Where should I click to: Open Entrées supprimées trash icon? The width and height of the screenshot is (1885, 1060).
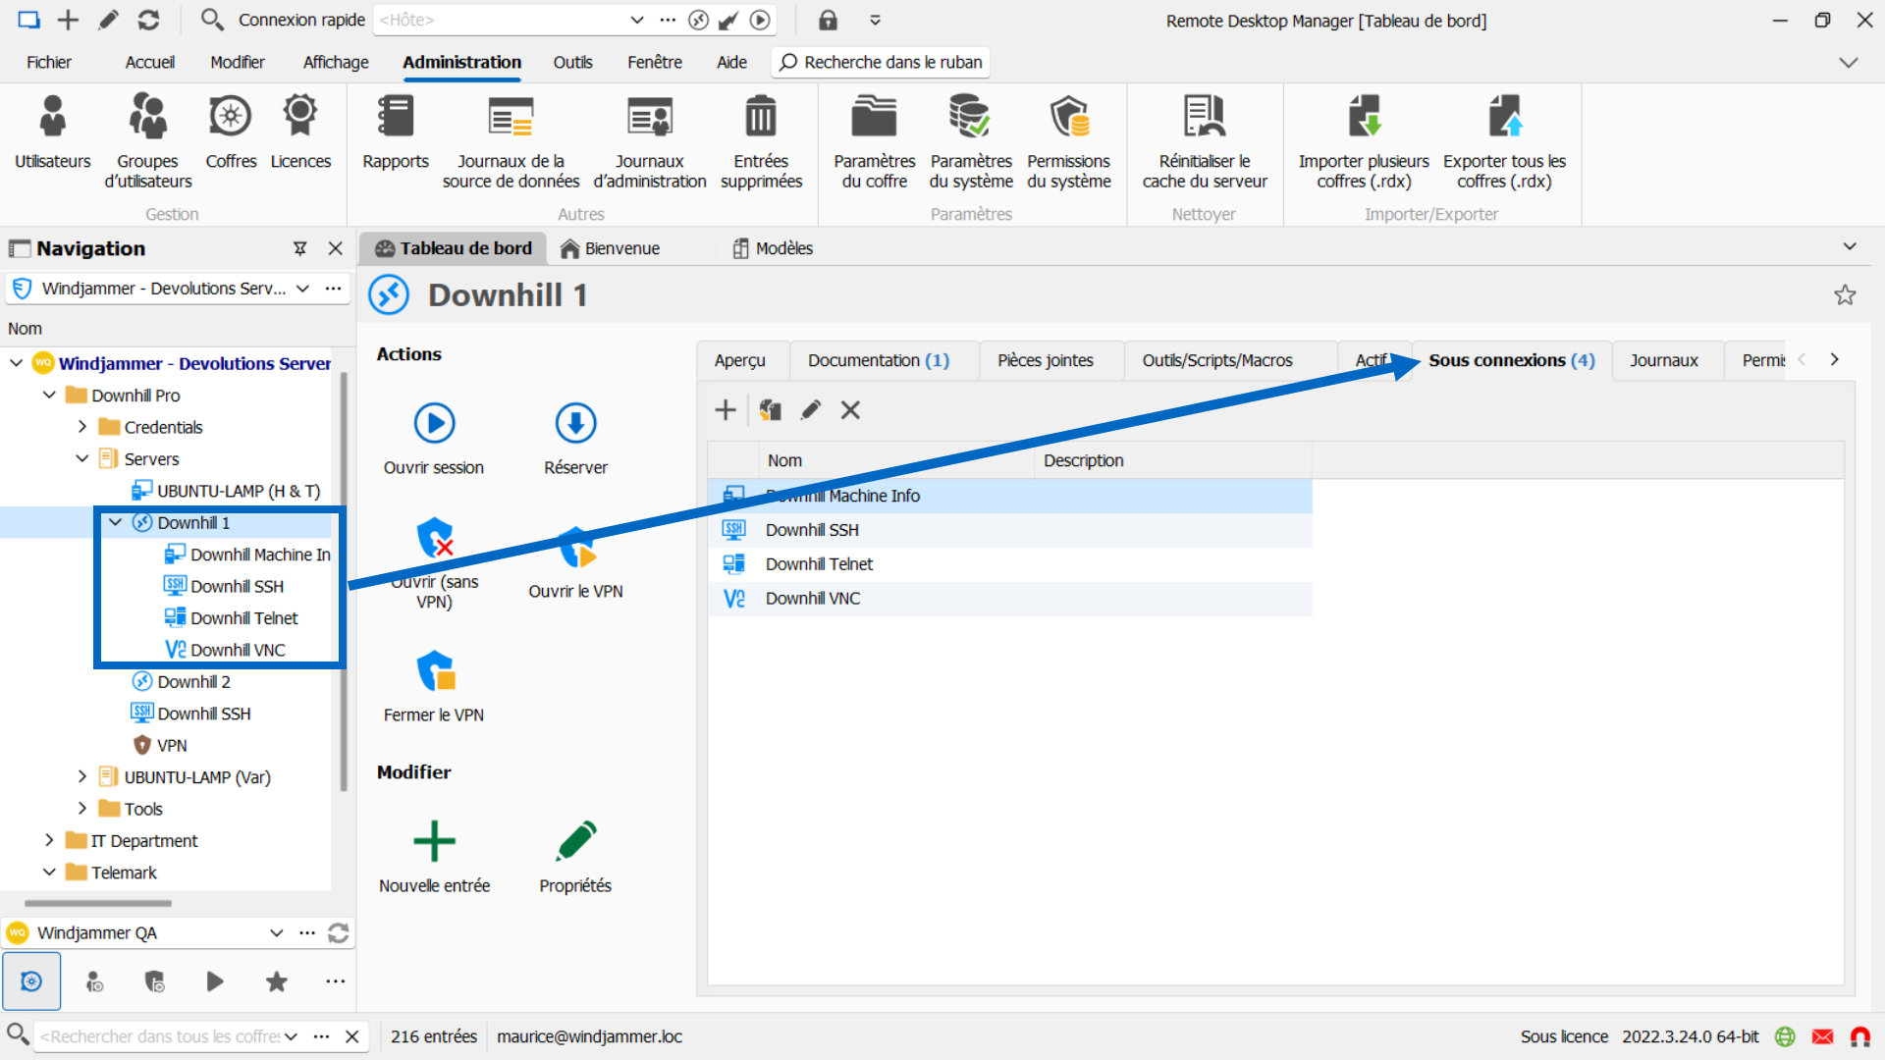[761, 118]
